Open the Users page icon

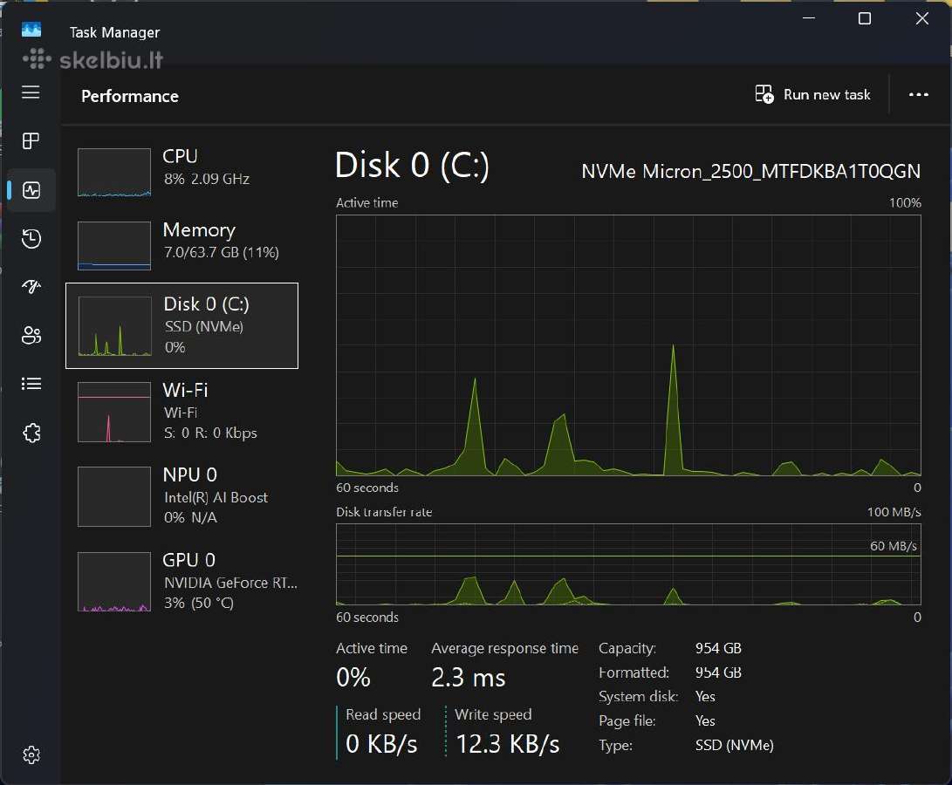click(x=31, y=335)
